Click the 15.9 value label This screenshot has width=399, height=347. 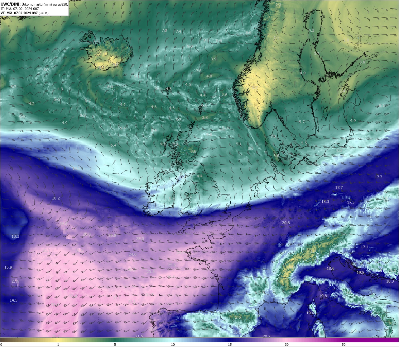[8, 267]
